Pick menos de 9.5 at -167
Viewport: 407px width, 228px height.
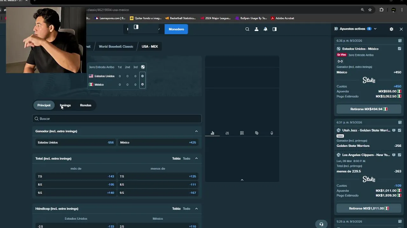click(x=158, y=193)
